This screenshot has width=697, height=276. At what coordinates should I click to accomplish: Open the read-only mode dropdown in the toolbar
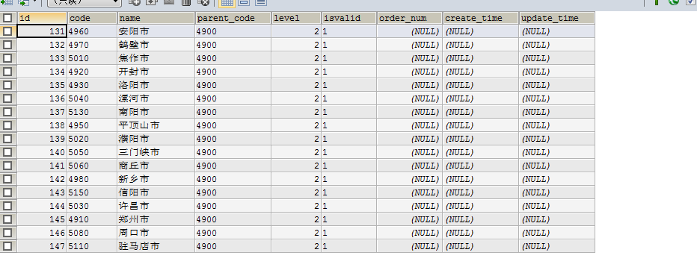pyautogui.click(x=84, y=2)
